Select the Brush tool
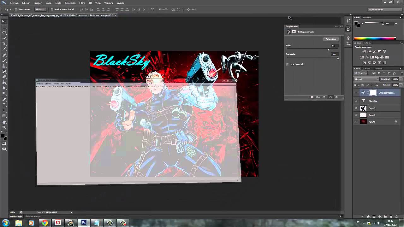Screen dimensions: 404x227 [4, 60]
